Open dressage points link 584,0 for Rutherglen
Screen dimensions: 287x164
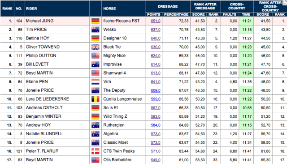tap(156, 125)
